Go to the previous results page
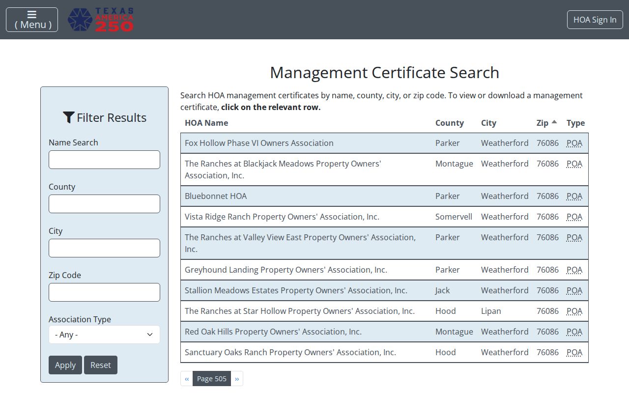This screenshot has width=629, height=393. [x=187, y=379]
